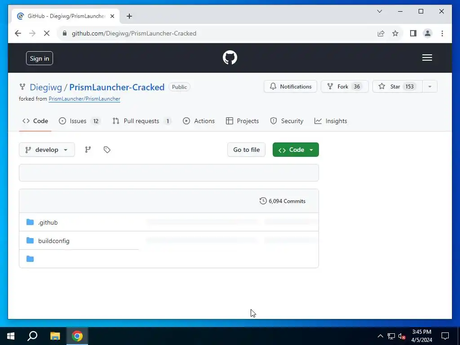
Task: Select the GitHub Diegiwg/PrismLauncher tab
Action: [x=66, y=16]
